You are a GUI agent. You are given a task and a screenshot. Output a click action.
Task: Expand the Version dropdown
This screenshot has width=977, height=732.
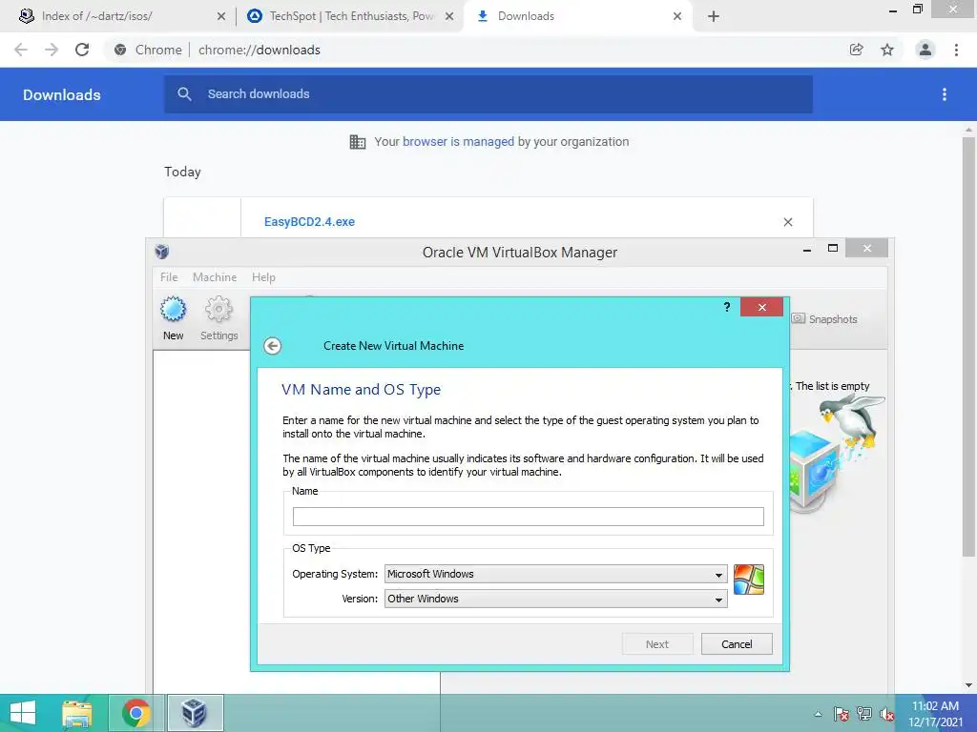tap(556, 599)
